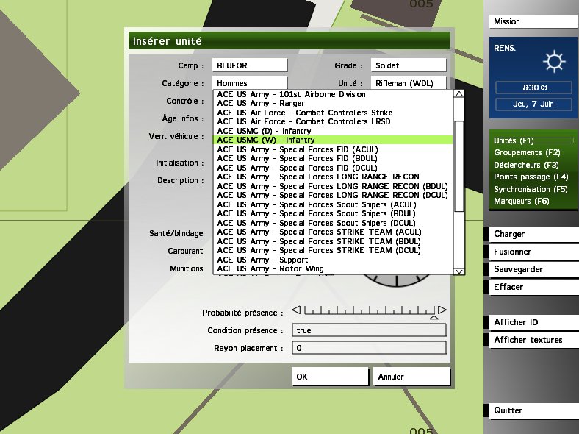
Task: Open the Camp dropdown showing BLUFOR
Action: [x=250, y=65]
